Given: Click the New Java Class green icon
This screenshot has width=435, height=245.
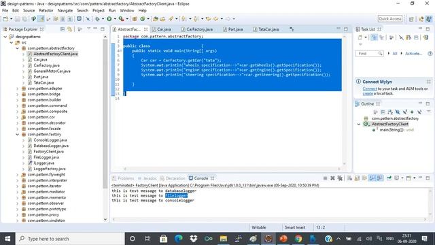Looking at the screenshot, I should point(143,19).
